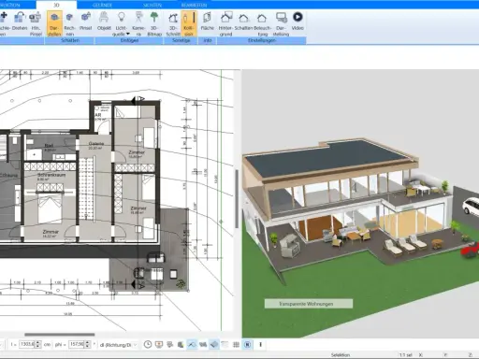The height and width of the screenshot is (359, 479).
Task: Click the 'Bad' room label in plan
Action: coord(49,145)
